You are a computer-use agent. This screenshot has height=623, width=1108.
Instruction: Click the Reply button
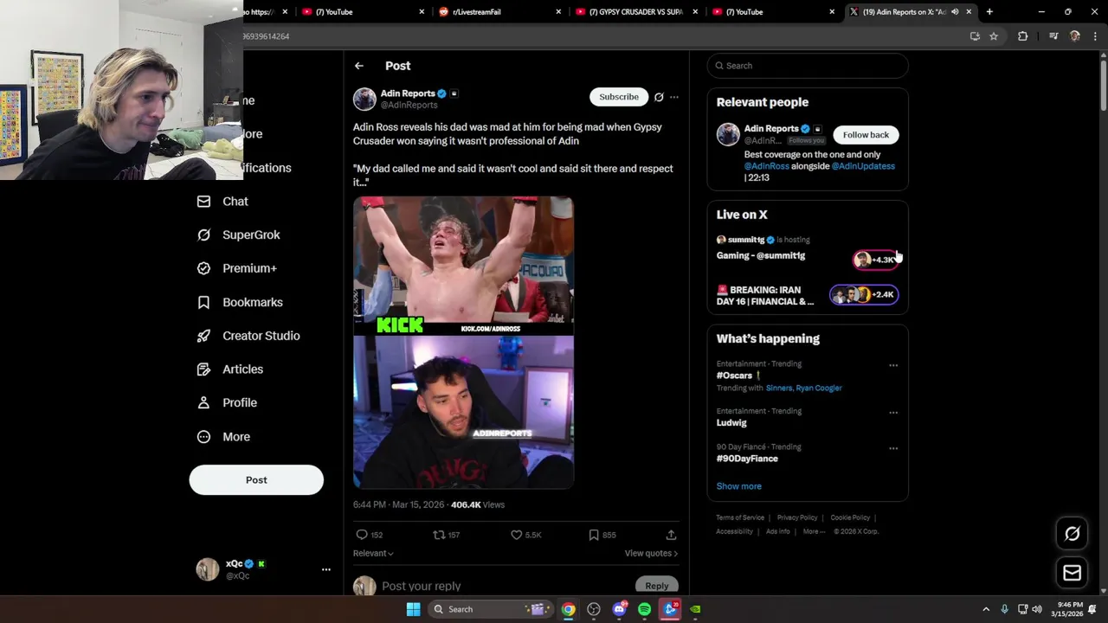click(657, 586)
